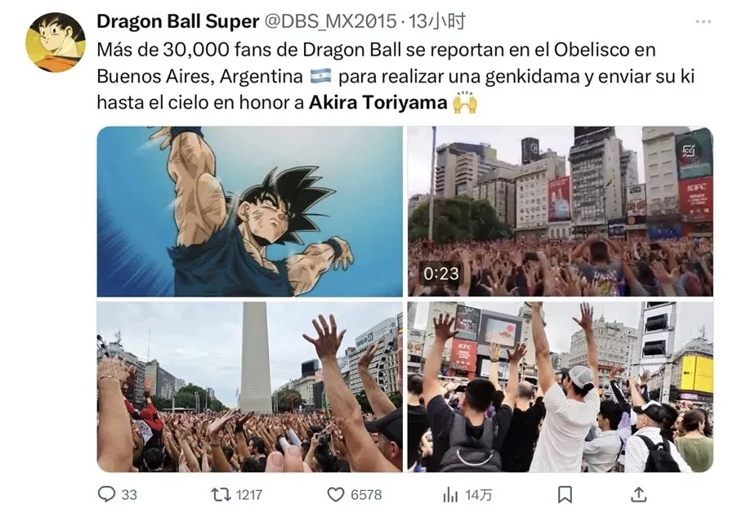Toggle captions icon on the video
The width and height of the screenshot is (755, 513).
point(689,152)
